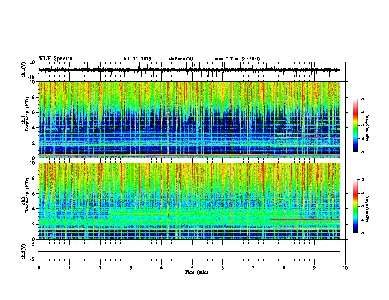
Task: Click the ch.2 spectrogram color scale bar
Action: (356, 206)
